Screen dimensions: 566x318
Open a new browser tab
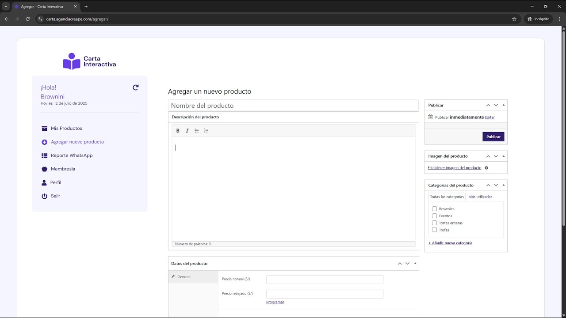pyautogui.click(x=86, y=6)
